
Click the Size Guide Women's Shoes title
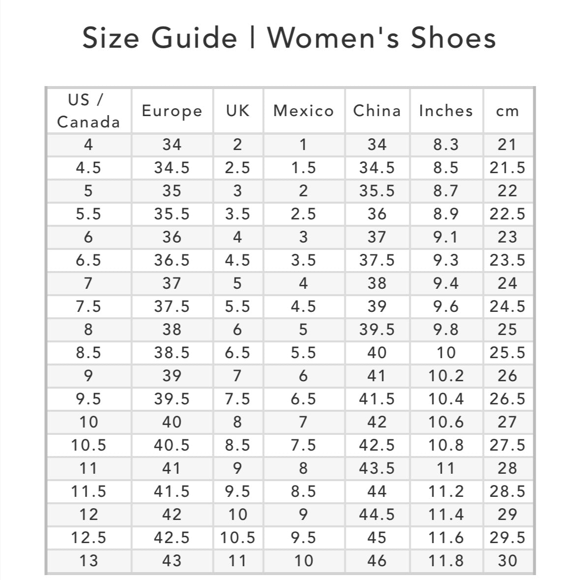click(289, 38)
